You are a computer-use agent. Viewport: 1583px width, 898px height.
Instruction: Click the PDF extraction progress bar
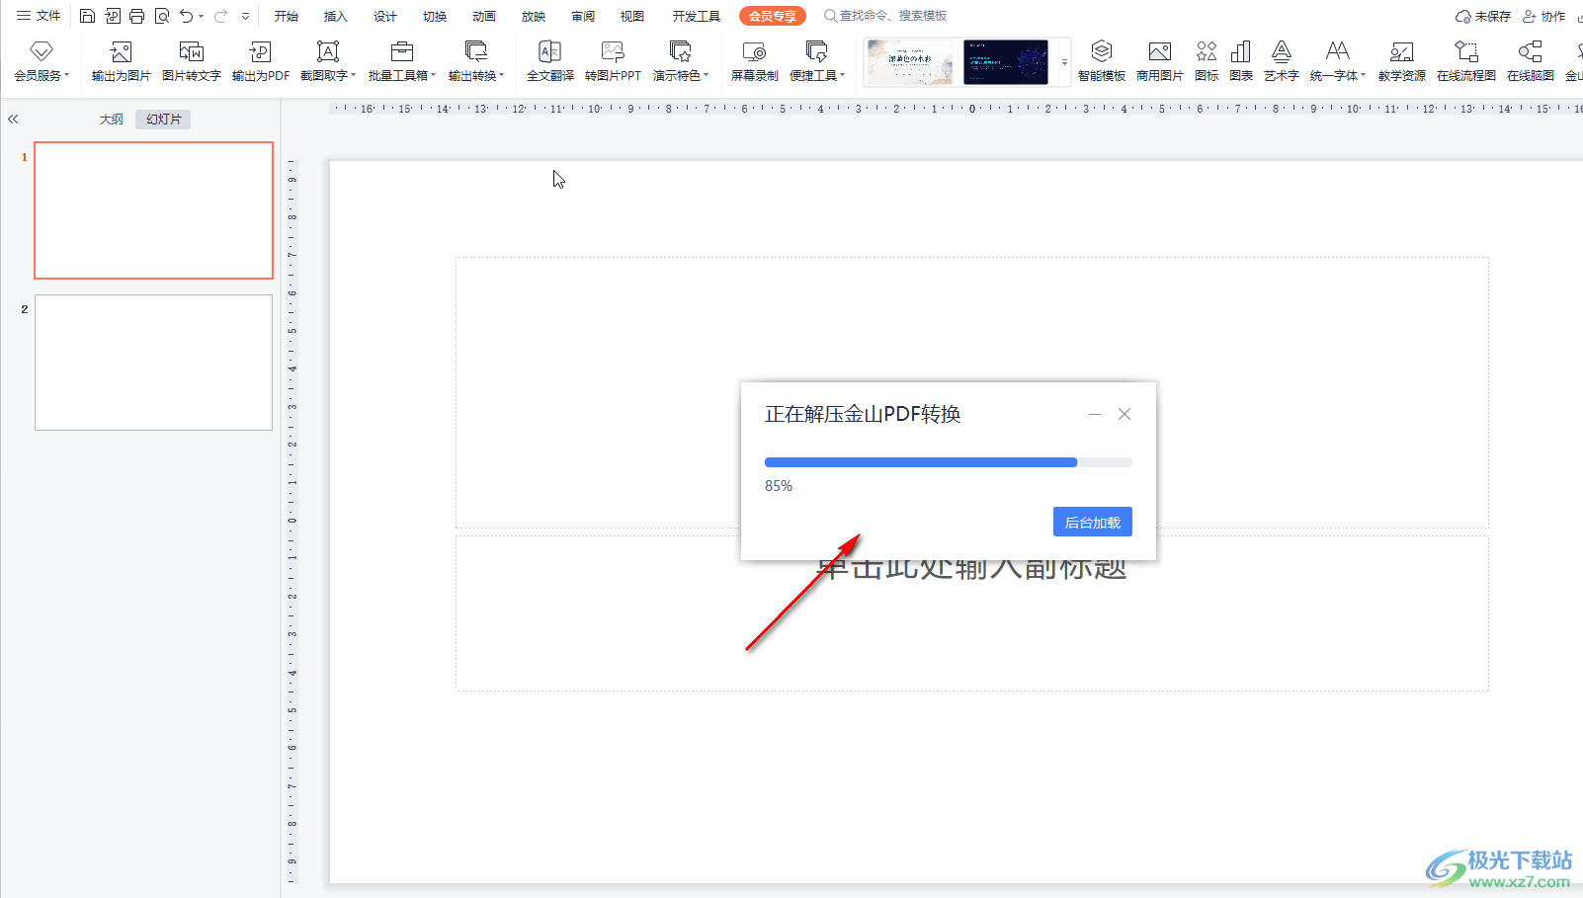pyautogui.click(x=949, y=462)
